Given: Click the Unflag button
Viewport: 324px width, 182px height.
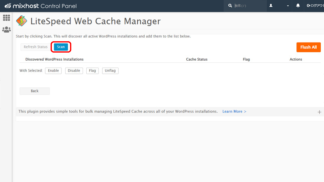Looking at the screenshot, I should [x=110, y=70].
